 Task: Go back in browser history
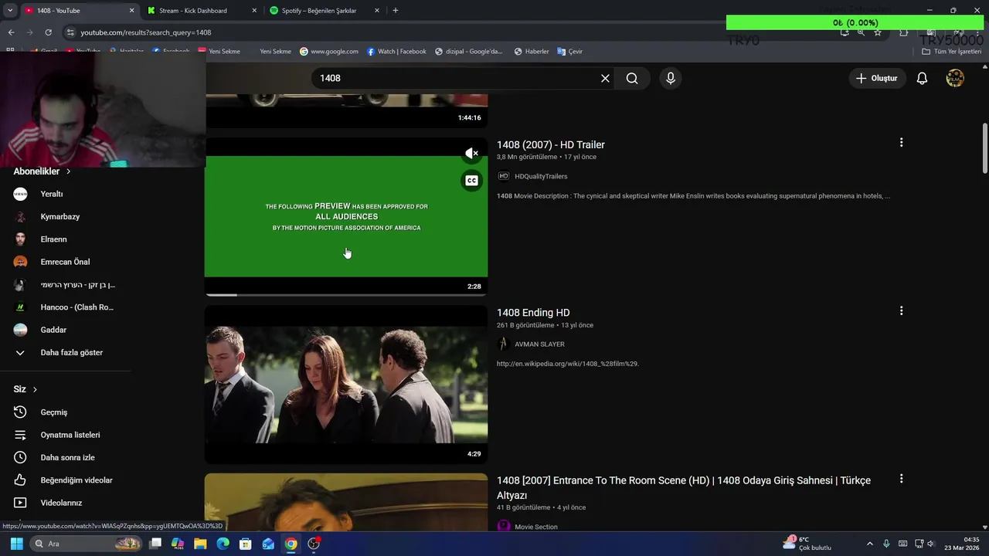11,32
